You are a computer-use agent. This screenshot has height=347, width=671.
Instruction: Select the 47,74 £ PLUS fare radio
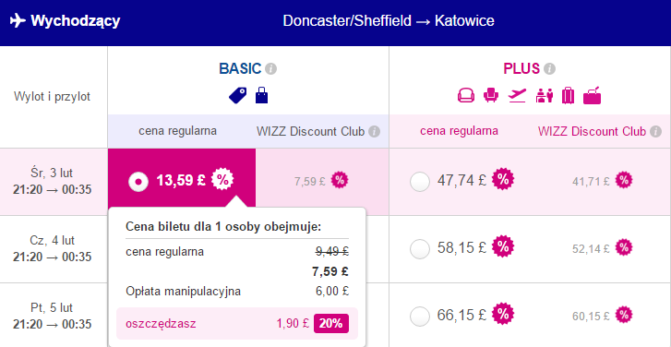click(419, 182)
